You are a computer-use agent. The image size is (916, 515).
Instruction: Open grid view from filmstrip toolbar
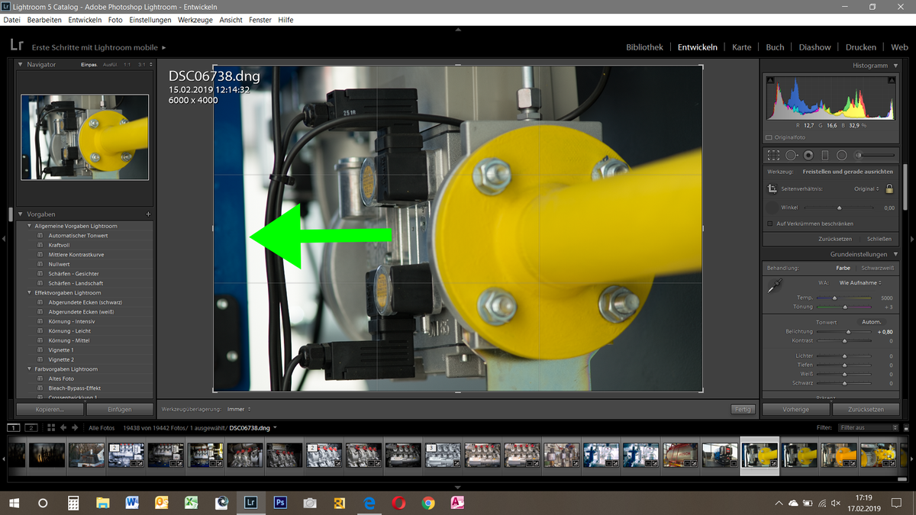pos(50,428)
